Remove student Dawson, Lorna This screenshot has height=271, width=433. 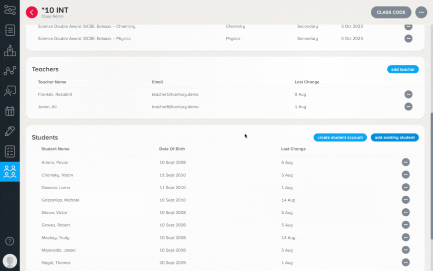pos(405,187)
